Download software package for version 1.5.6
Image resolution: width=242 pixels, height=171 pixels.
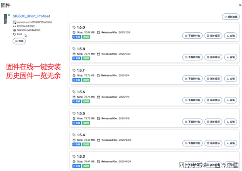pyautogui.click(x=192, y=100)
